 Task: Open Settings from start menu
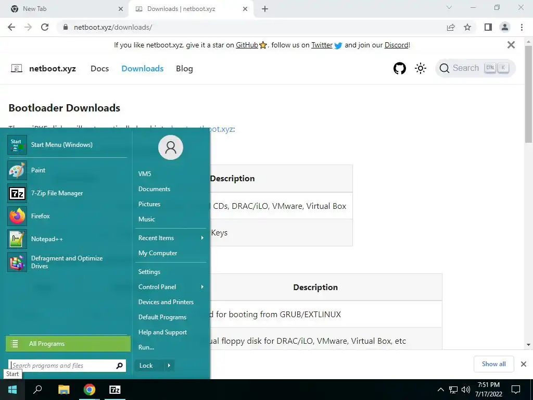149,272
